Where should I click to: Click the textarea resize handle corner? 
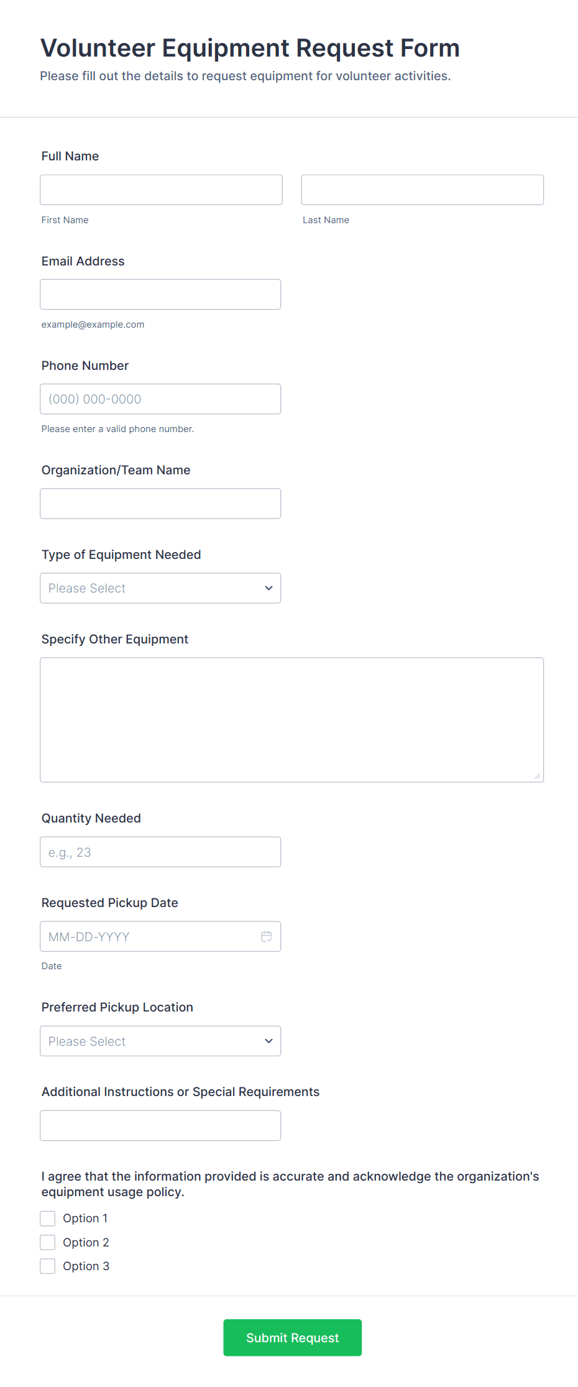[537, 776]
